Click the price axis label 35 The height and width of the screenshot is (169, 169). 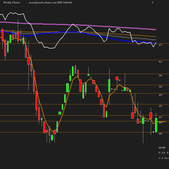pos(160,134)
